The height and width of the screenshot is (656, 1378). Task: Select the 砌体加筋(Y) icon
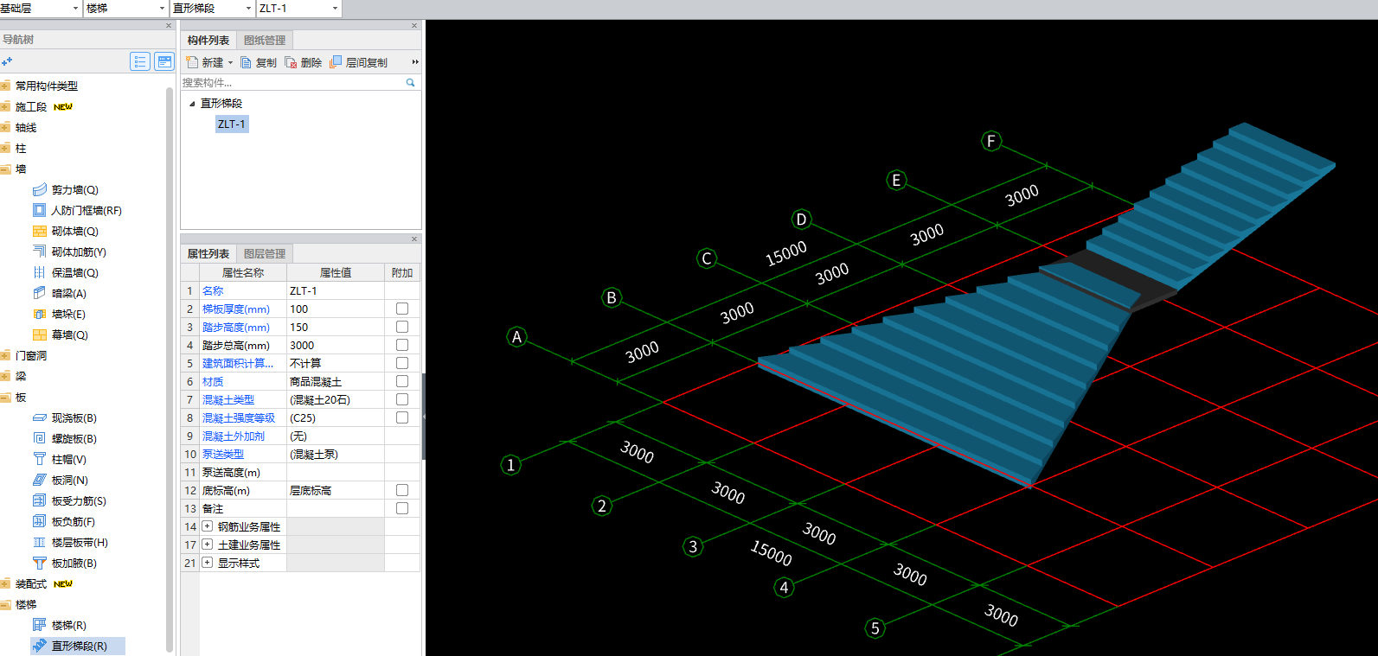tap(39, 252)
